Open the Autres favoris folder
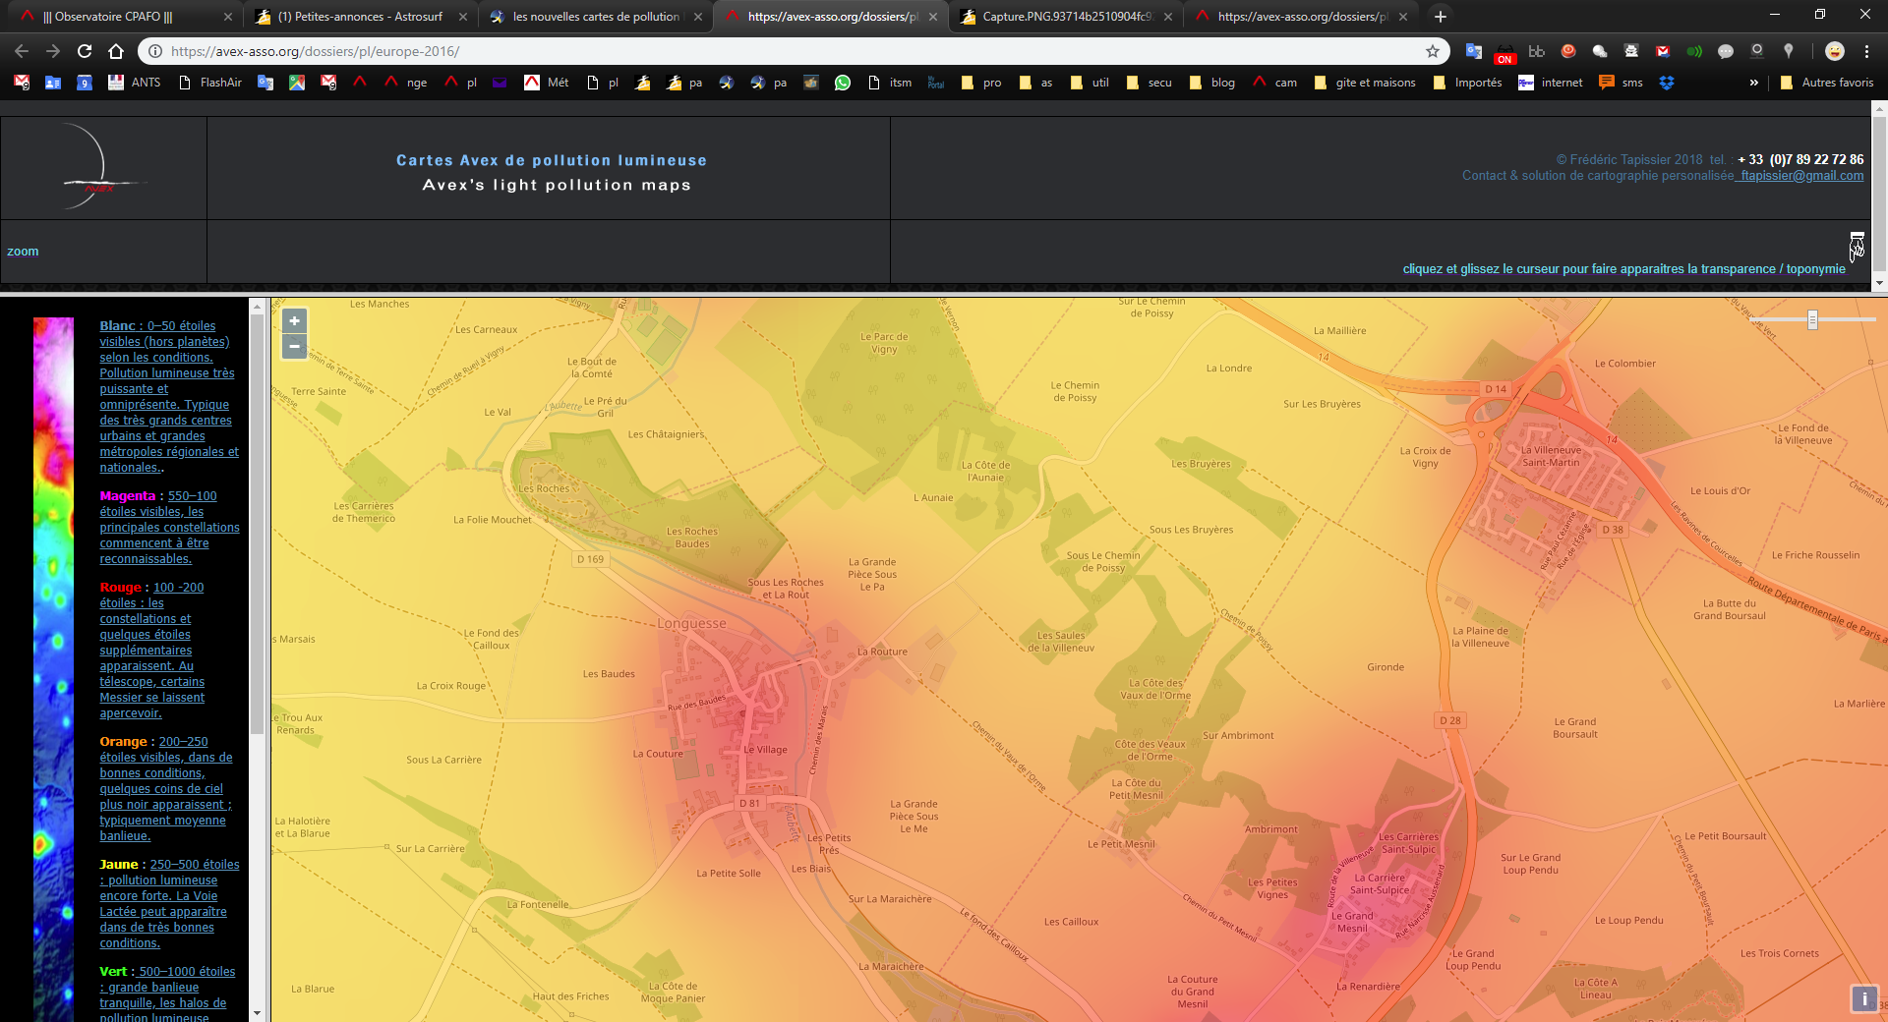 [1827, 83]
